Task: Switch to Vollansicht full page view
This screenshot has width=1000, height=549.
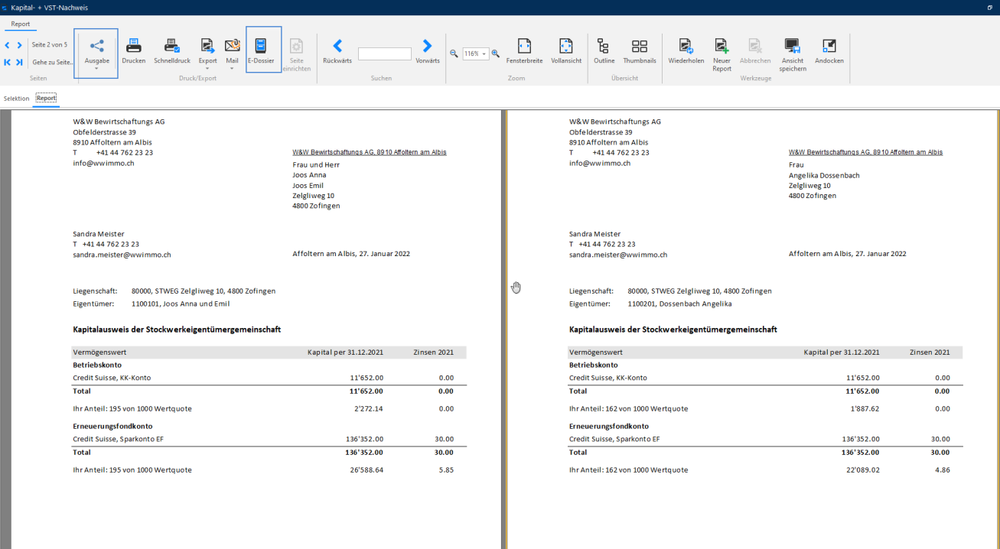Action: coord(566,51)
